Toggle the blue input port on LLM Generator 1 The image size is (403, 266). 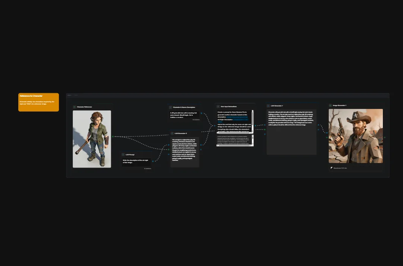265,125
